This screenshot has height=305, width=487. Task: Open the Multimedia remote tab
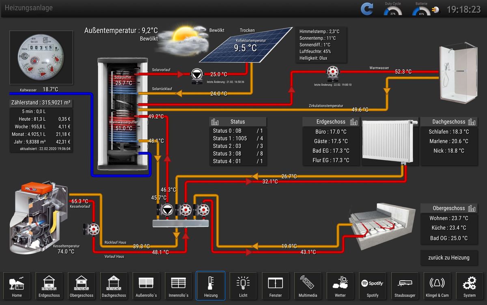pos(308,286)
